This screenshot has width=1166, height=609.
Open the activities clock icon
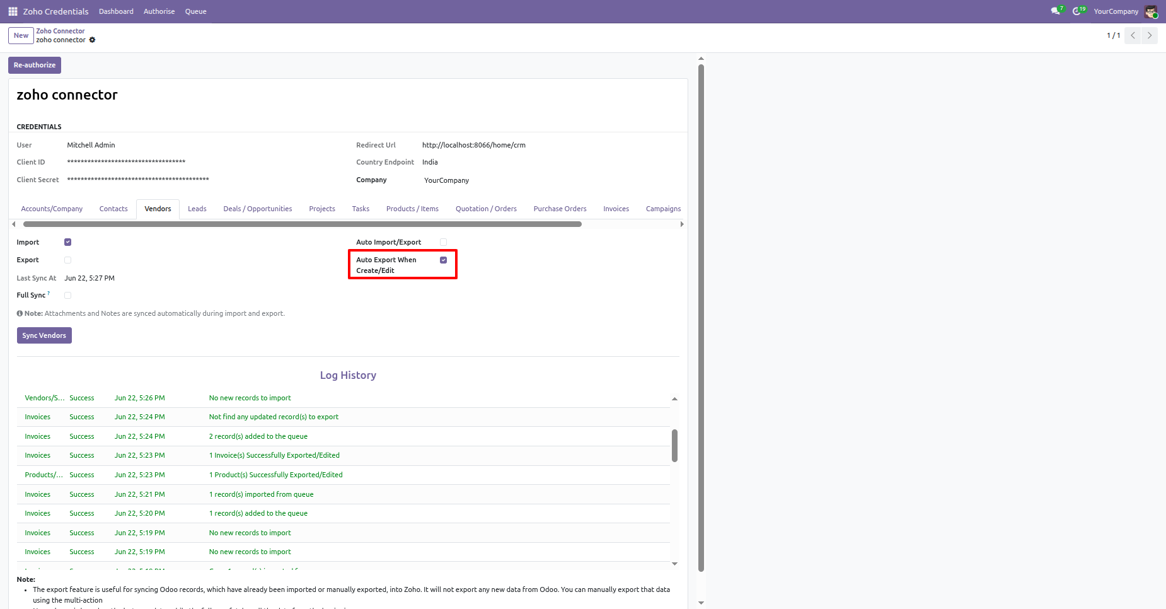pos(1078,11)
